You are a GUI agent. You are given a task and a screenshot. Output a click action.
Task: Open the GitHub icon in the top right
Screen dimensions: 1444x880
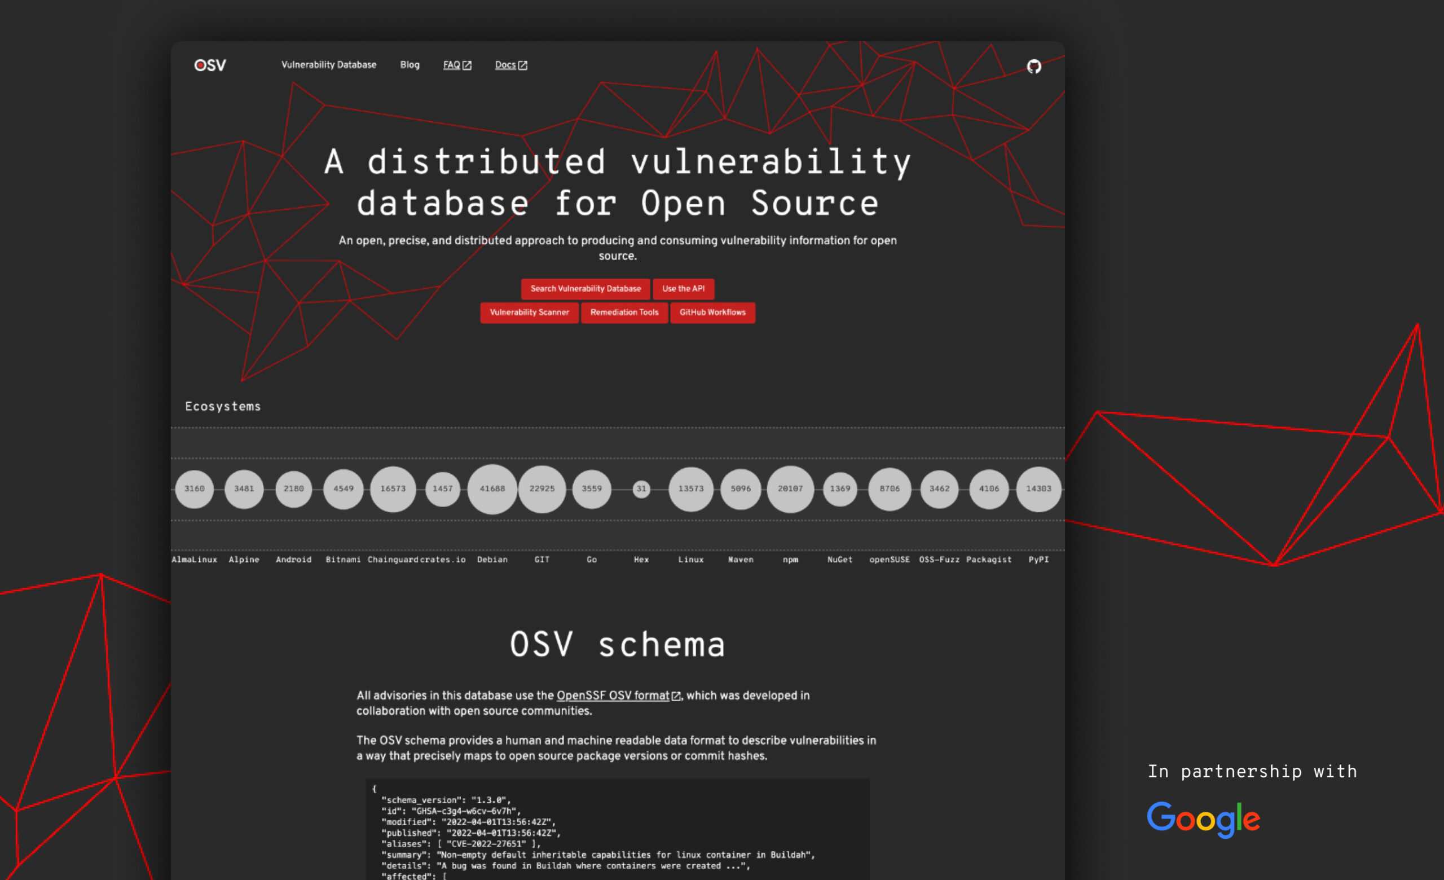1034,66
